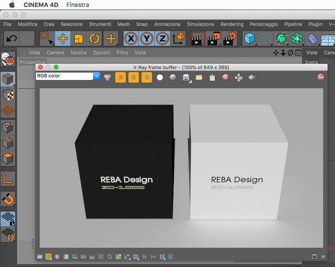Click the Enable Axis L-shaped icon
335x267 pixels.
point(8,179)
